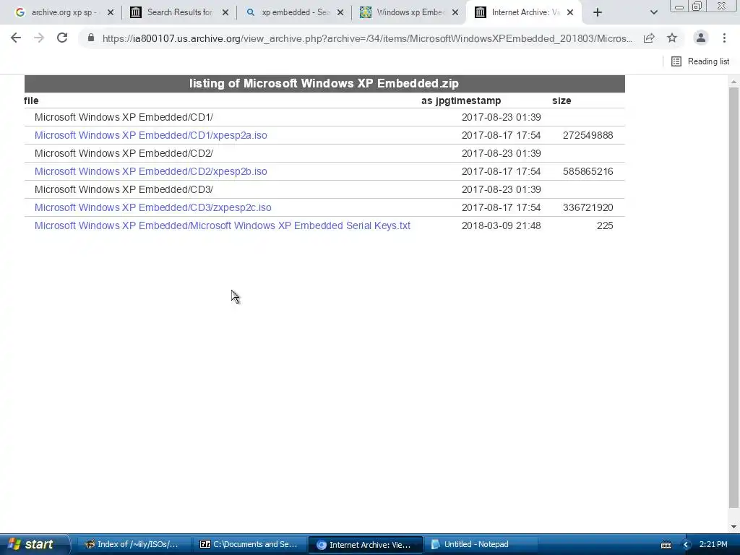Click the lock icon in address bar

[x=91, y=38]
